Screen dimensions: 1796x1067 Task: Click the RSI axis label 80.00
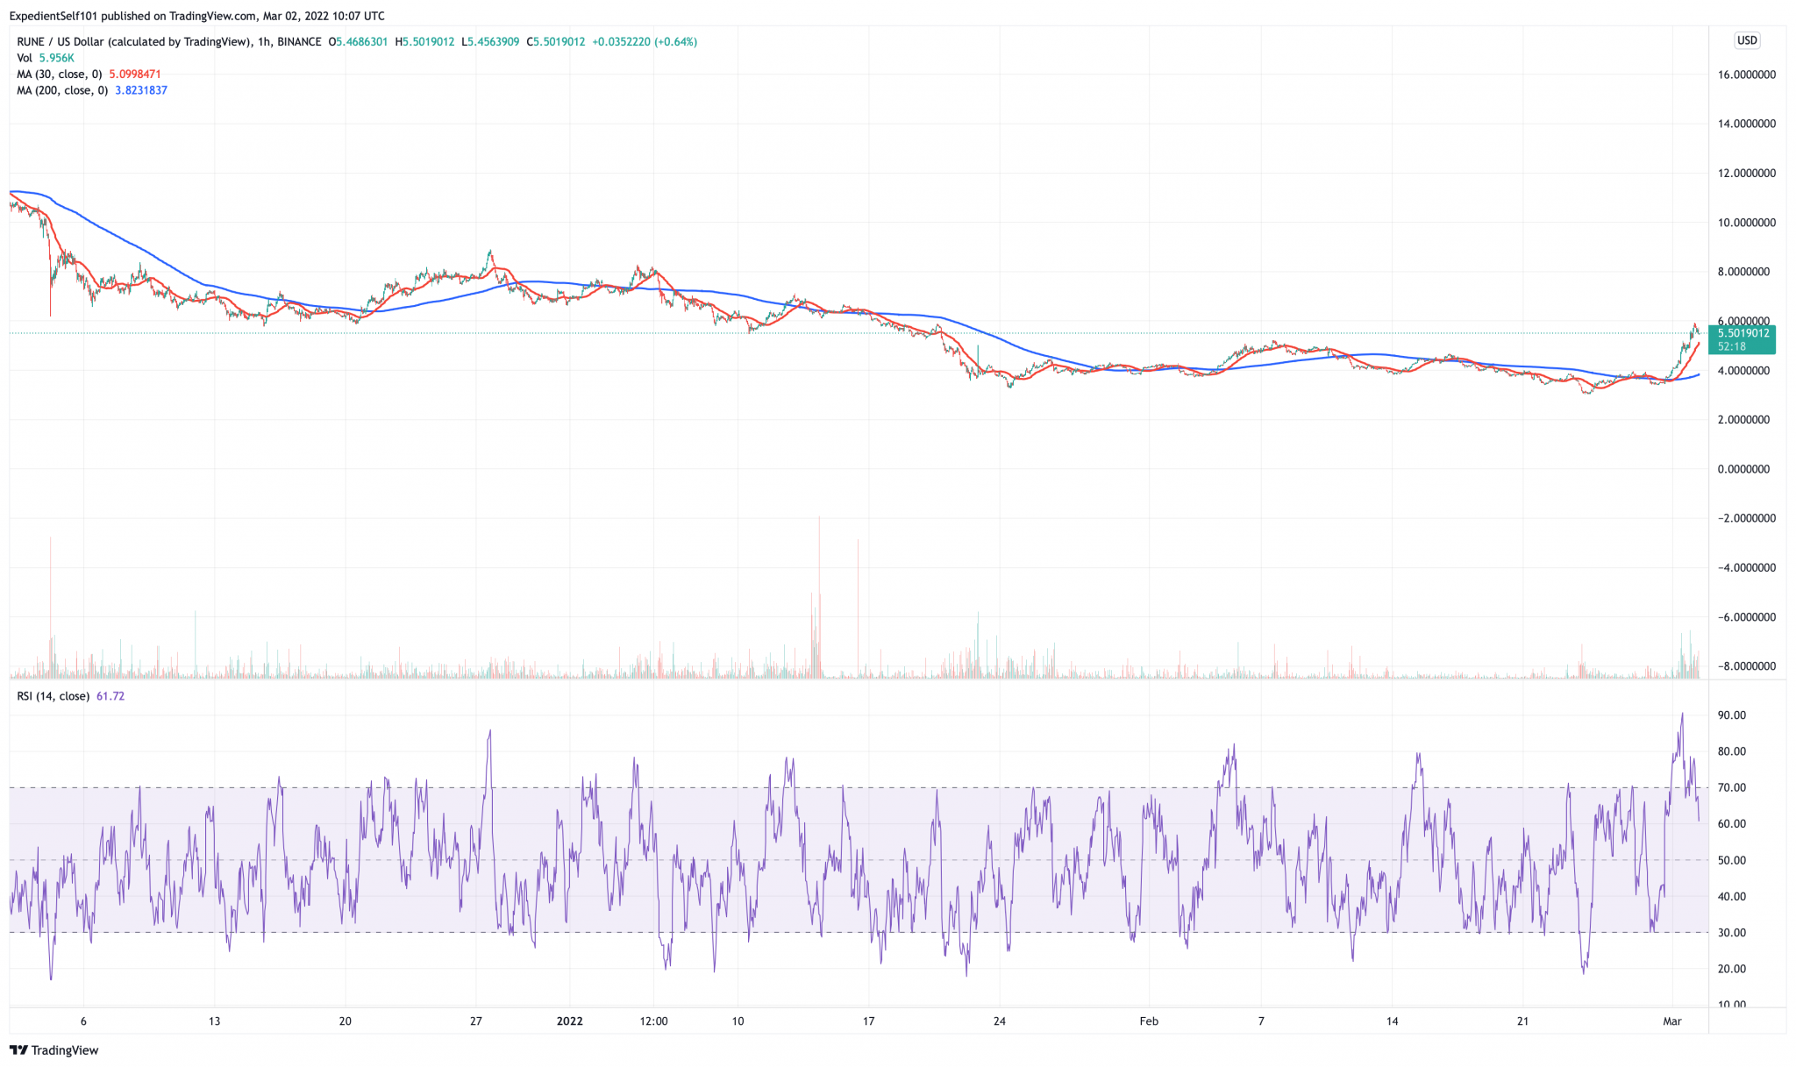[x=1731, y=751]
